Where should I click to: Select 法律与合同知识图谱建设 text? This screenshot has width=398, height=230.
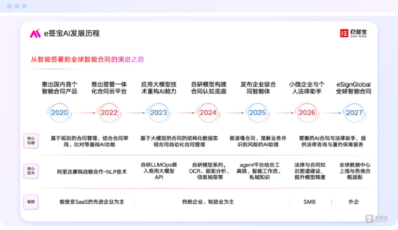310,171
